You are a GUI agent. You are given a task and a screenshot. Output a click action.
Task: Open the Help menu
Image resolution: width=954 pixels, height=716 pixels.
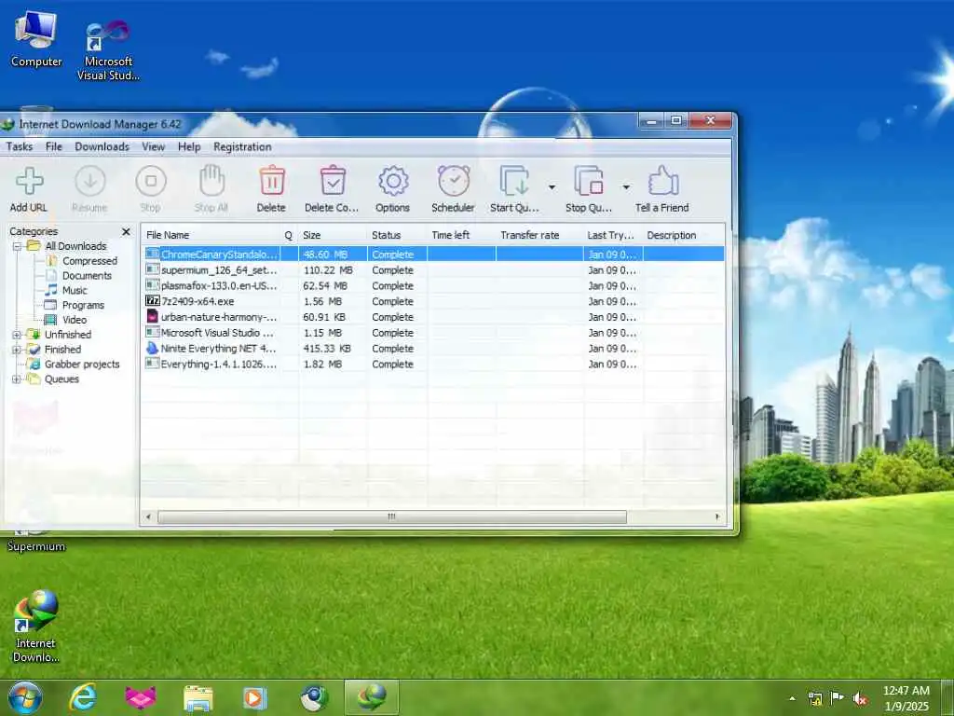(x=189, y=146)
